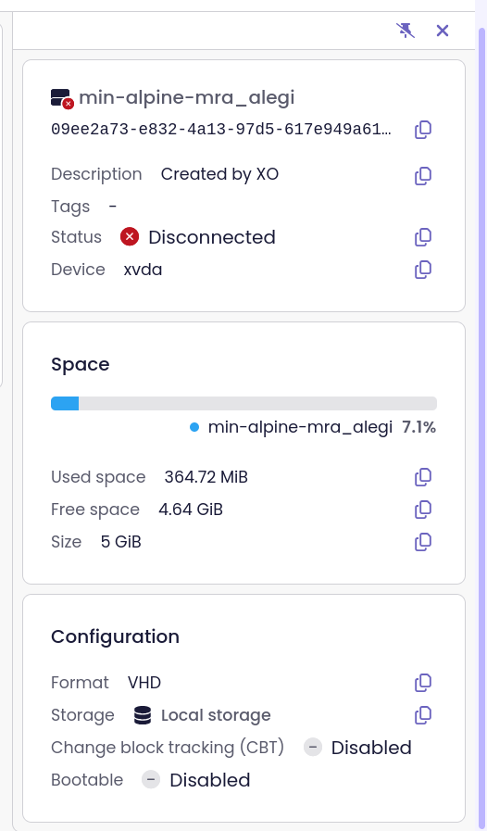The width and height of the screenshot is (487, 831).
Task: Copy the Description value
Action: point(423,175)
